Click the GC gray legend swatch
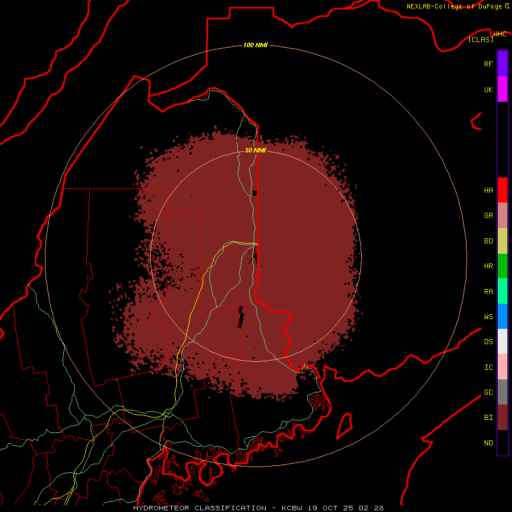 [x=502, y=392]
